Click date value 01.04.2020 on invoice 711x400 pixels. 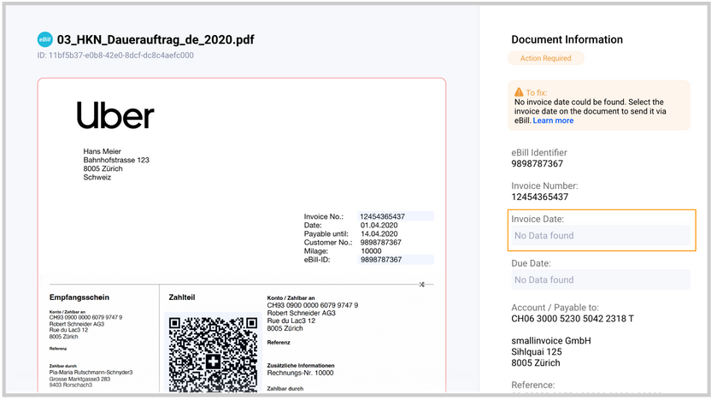[379, 226]
